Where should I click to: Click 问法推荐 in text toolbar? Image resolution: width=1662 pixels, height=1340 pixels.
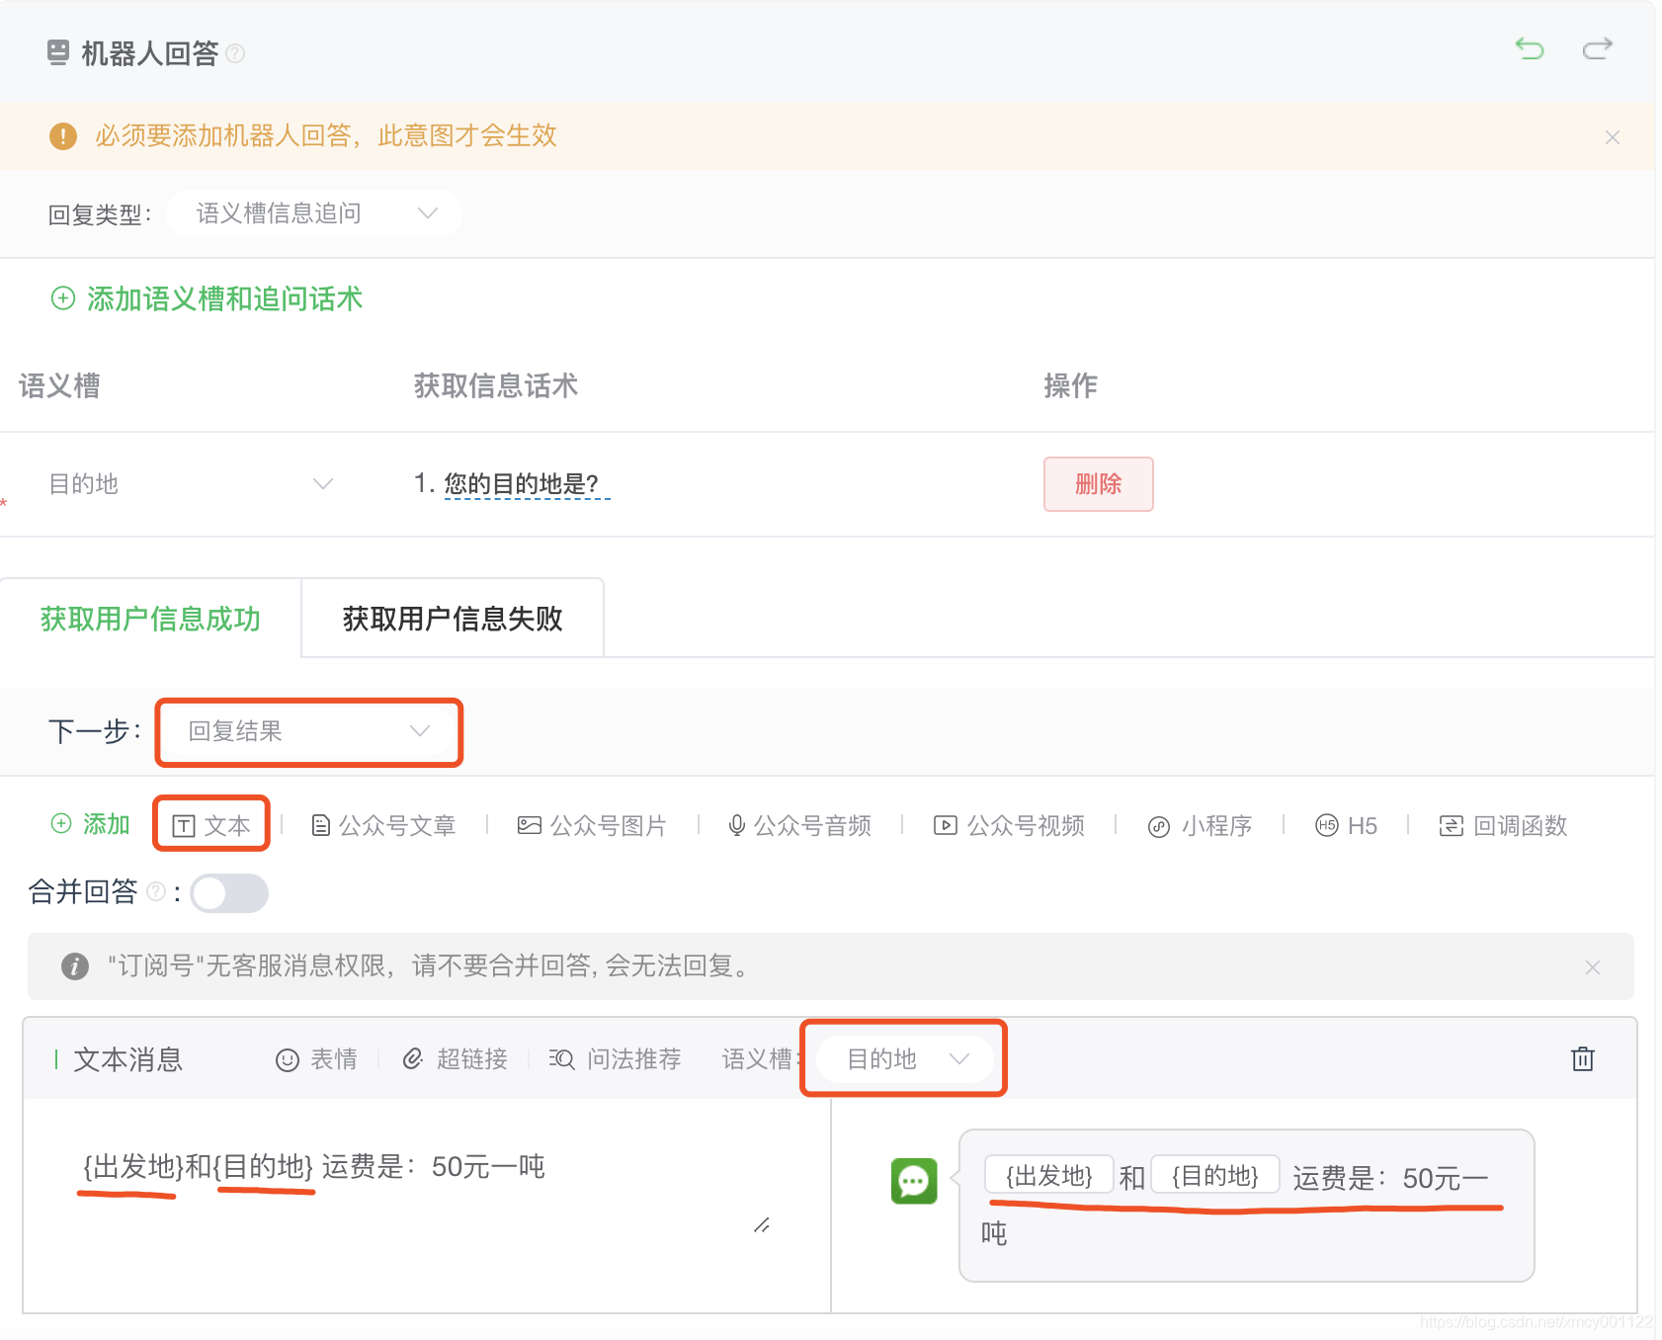click(x=615, y=1059)
